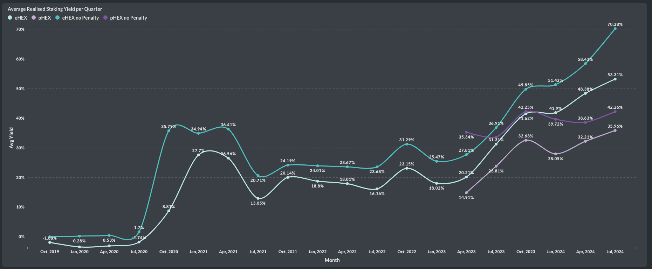Select the 26.56% data label
The height and width of the screenshot is (269, 652).
coord(228,154)
